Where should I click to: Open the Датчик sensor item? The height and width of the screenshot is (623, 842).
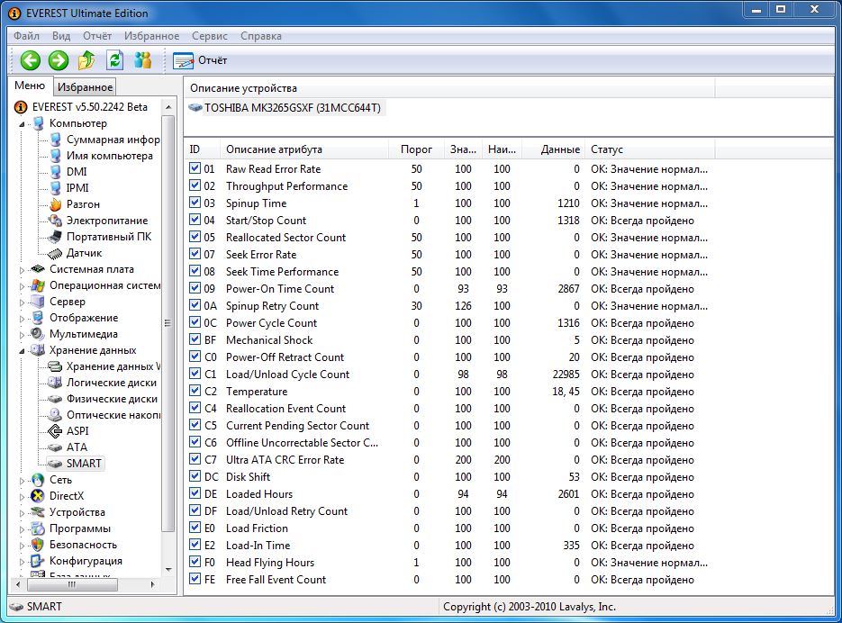click(x=84, y=253)
